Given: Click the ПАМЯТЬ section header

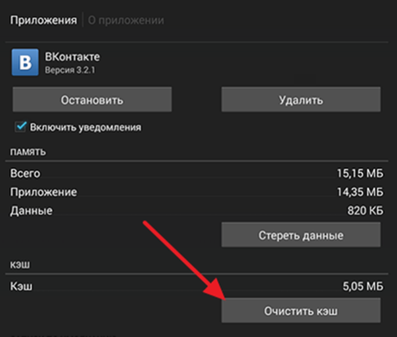Looking at the screenshot, I should click(28, 152).
